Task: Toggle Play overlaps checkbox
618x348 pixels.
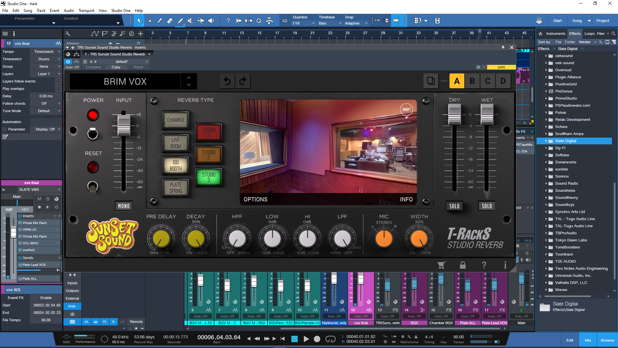Action: [x=58, y=89]
